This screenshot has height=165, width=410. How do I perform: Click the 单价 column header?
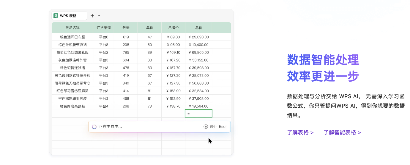tap(150, 28)
